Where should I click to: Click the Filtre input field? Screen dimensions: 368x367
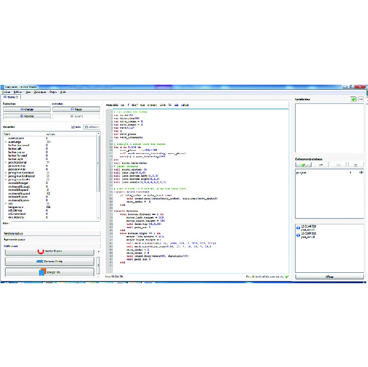(56, 224)
